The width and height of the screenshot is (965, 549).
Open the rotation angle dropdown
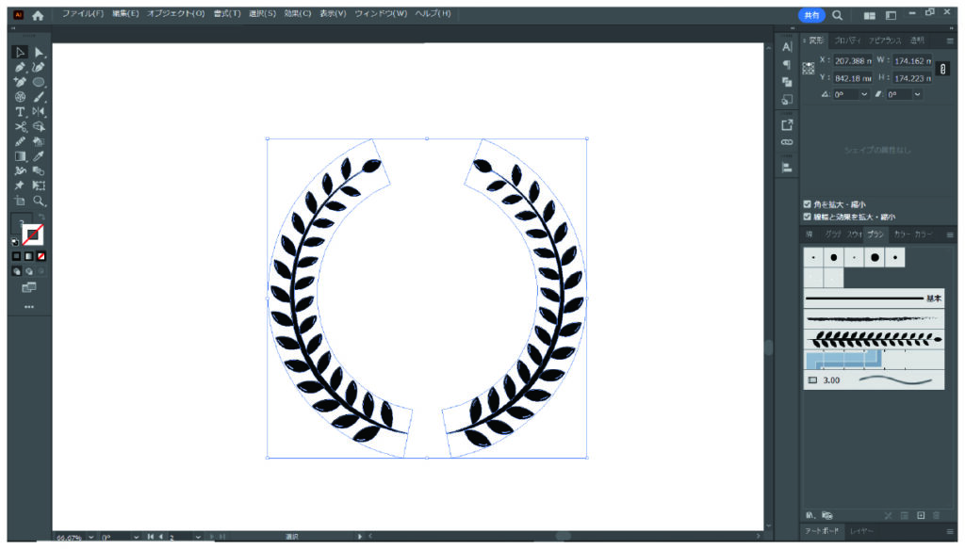(864, 94)
